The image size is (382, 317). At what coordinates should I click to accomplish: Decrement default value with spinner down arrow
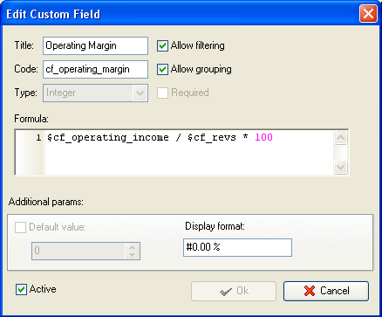pos(133,254)
